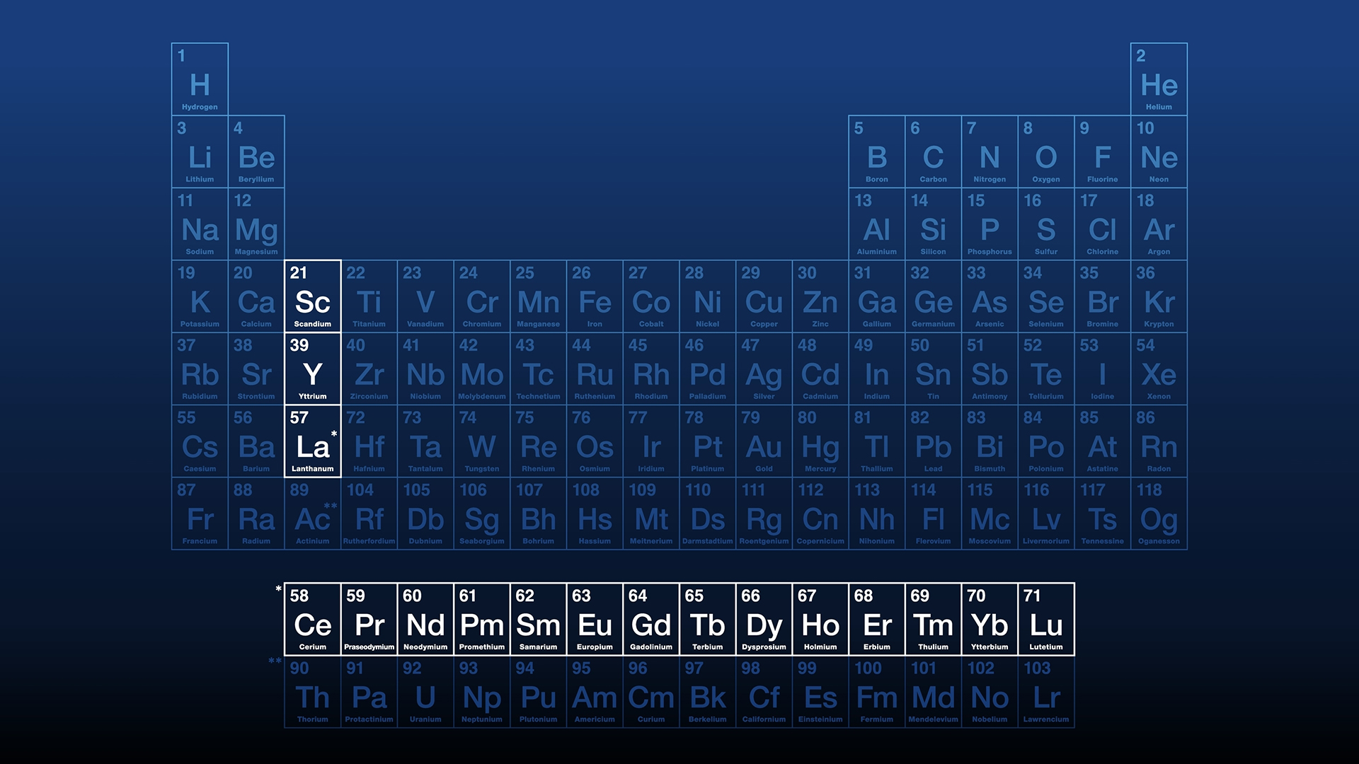The image size is (1359, 764).
Task: Click the Carbon element box
Action: (933, 151)
